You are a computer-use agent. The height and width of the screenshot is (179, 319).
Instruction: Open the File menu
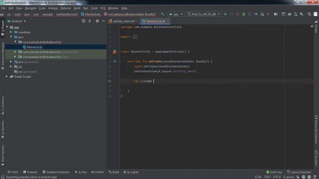tap(3, 8)
